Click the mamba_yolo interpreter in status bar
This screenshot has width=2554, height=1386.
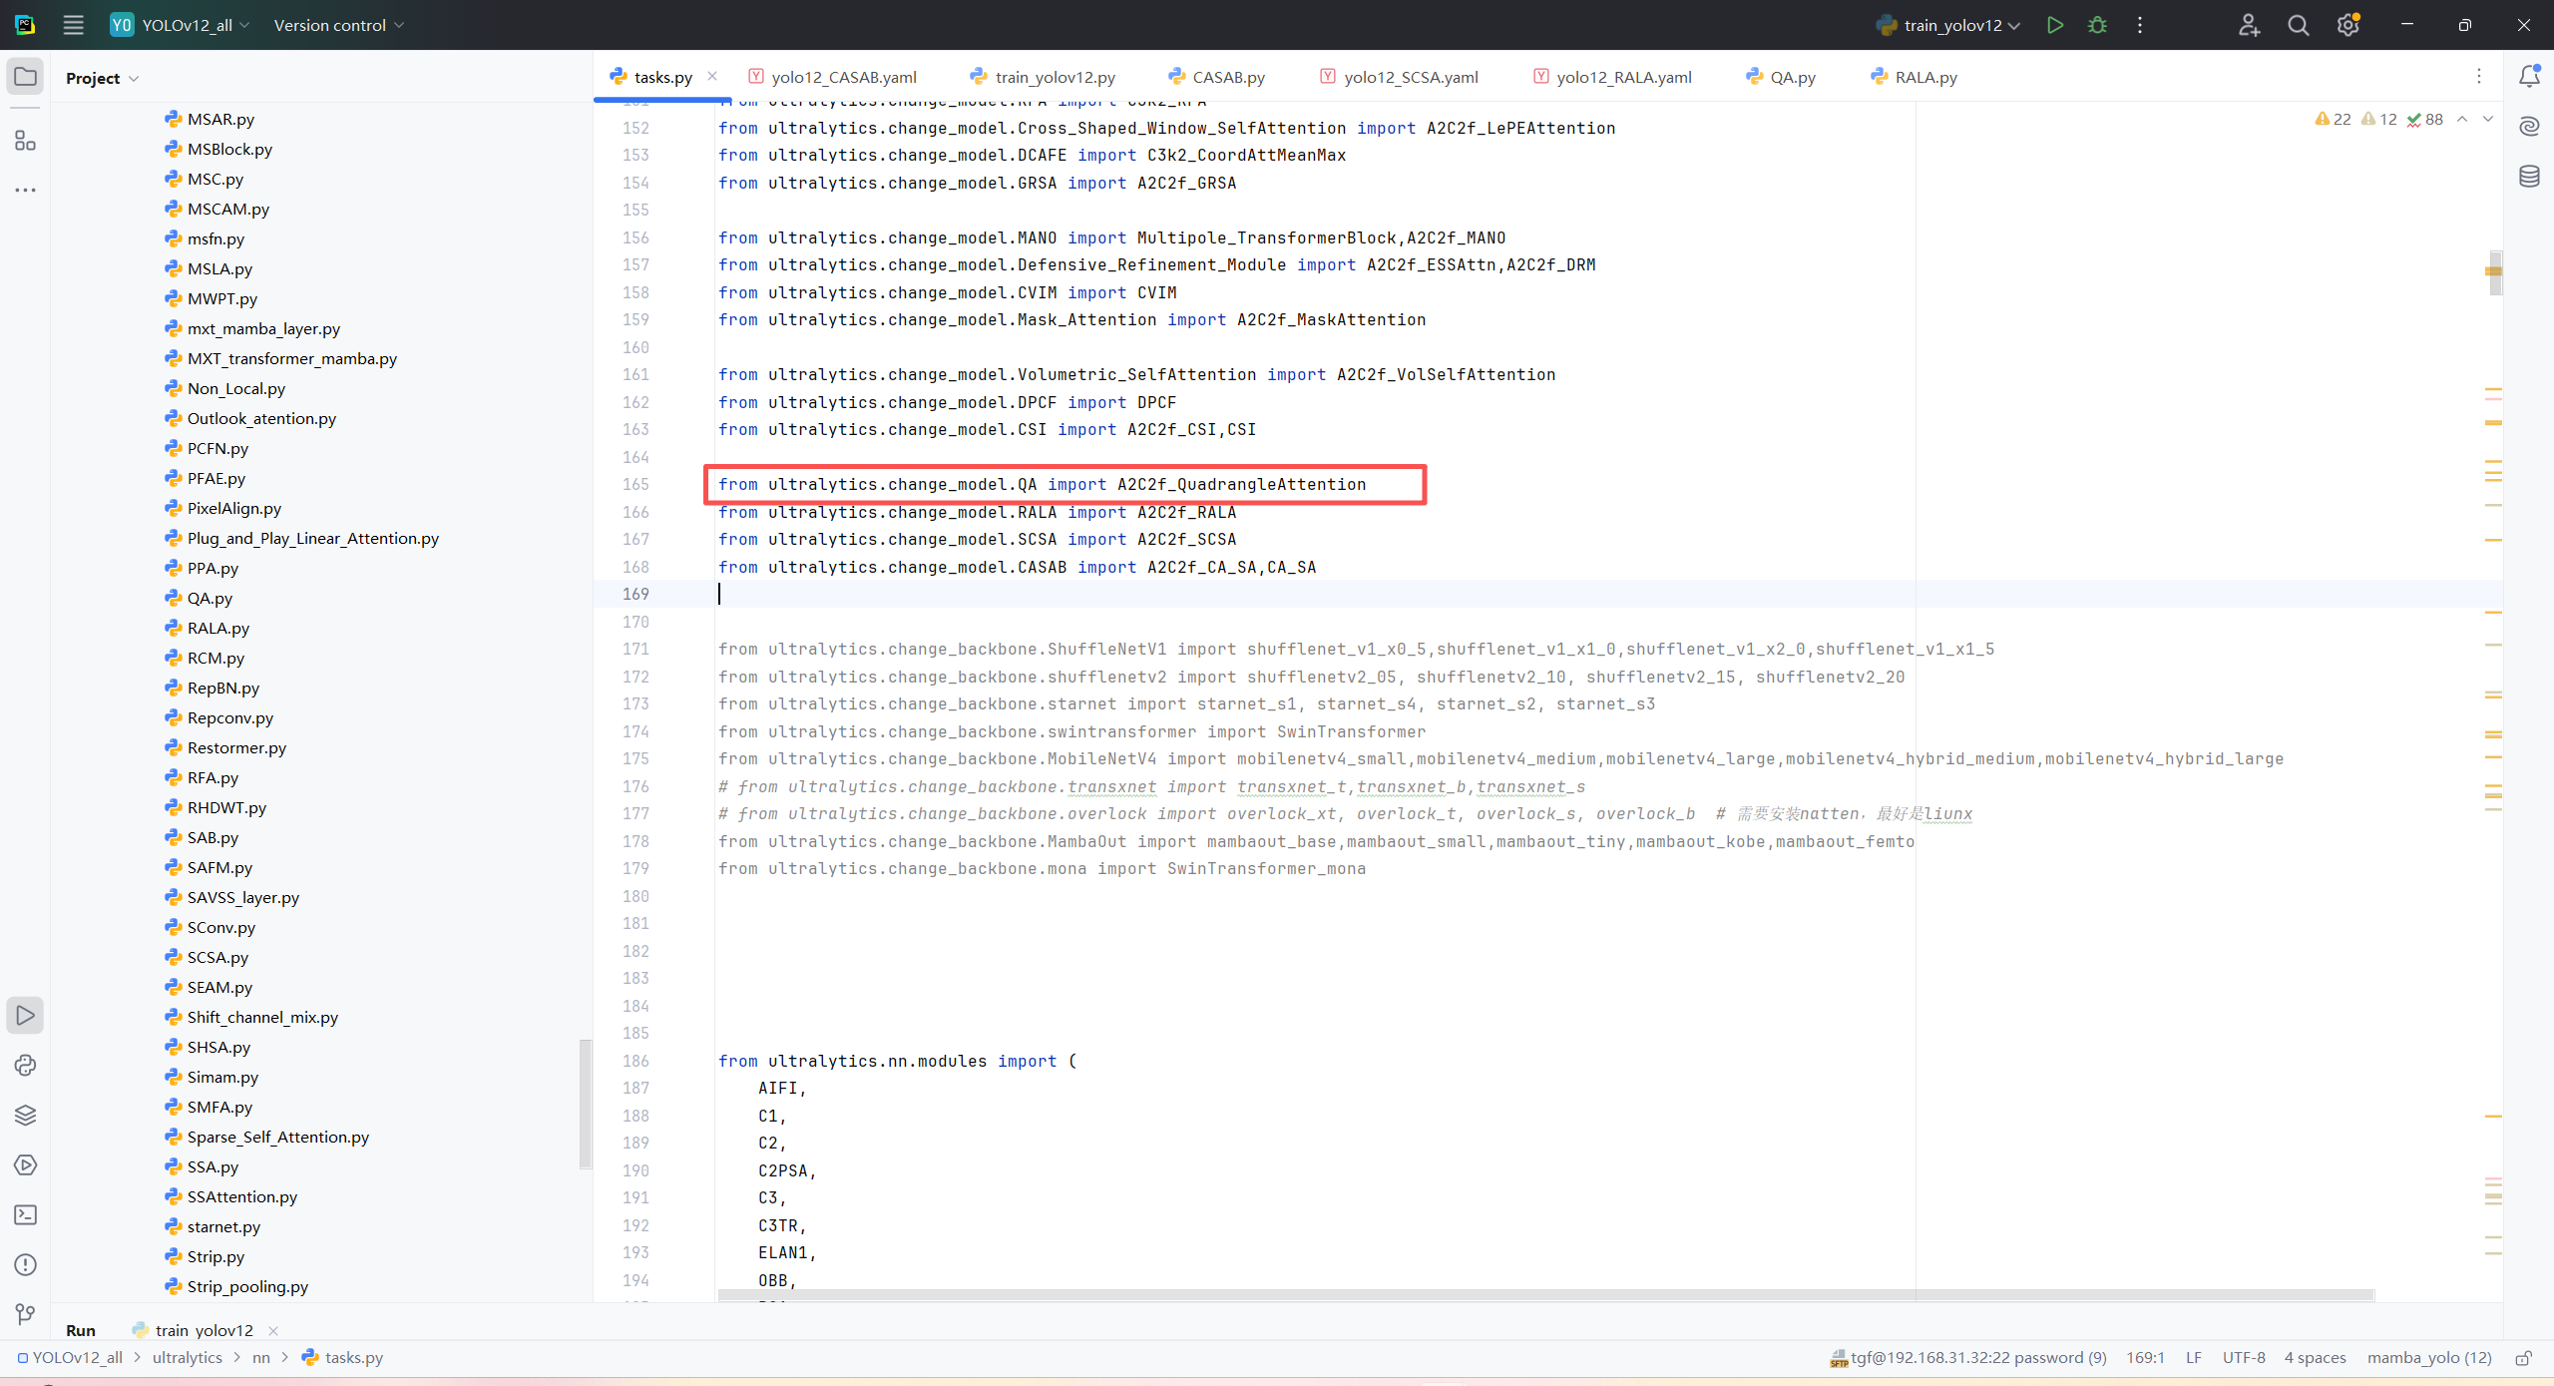pos(2428,1357)
